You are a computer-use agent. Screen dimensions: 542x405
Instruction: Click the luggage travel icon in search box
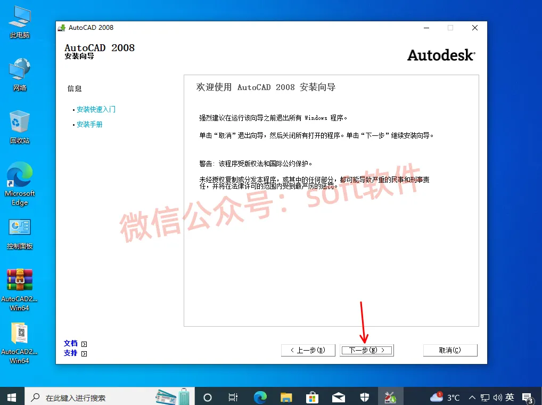(x=184, y=397)
